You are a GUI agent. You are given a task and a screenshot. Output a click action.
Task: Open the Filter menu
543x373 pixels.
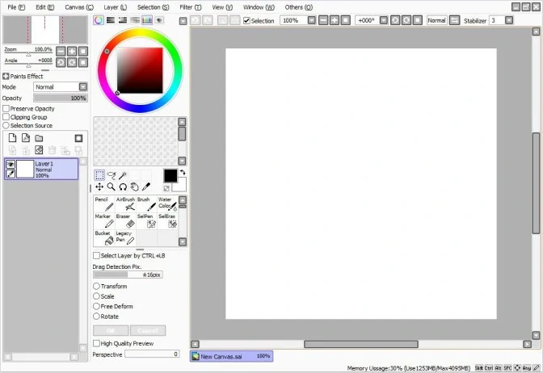[x=190, y=7]
